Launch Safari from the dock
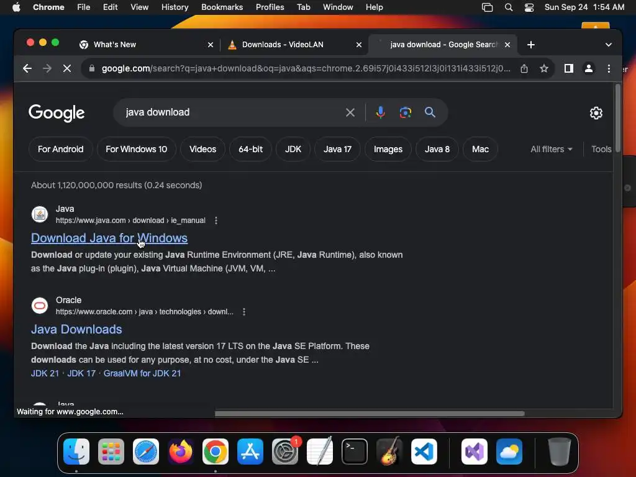Viewport: 636px width, 477px height. click(x=146, y=452)
